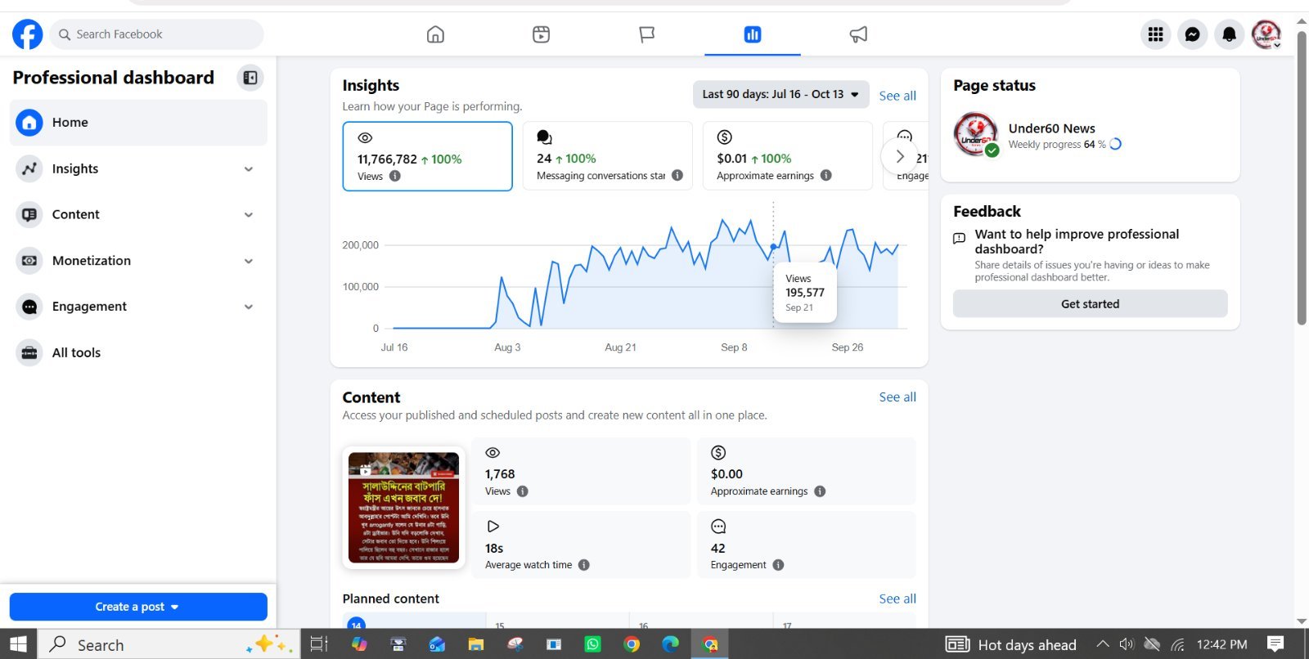Open WhatsApp from the taskbar
This screenshot has height=659, width=1309.
click(x=592, y=644)
